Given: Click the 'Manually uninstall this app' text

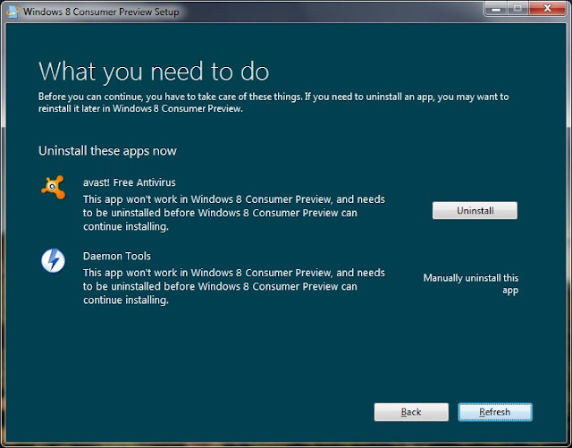Looking at the screenshot, I should [471, 284].
